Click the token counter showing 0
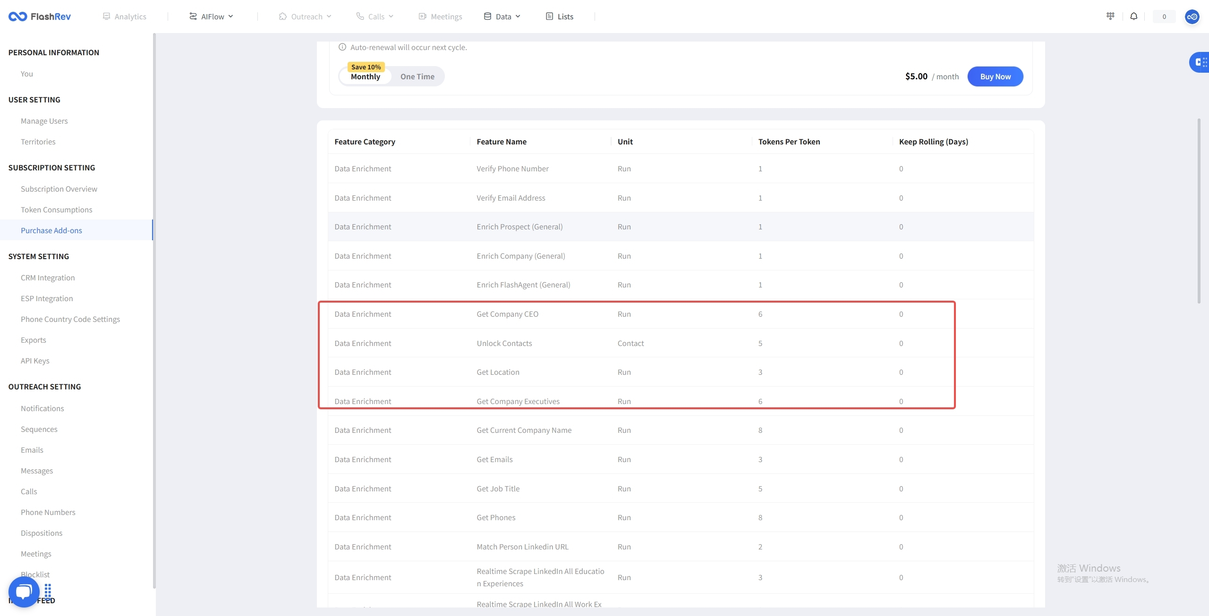Viewport: 1209px width, 616px height. pos(1164,17)
